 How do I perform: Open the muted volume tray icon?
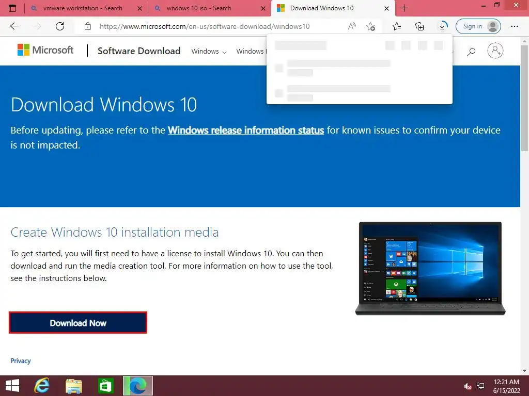[x=468, y=386]
